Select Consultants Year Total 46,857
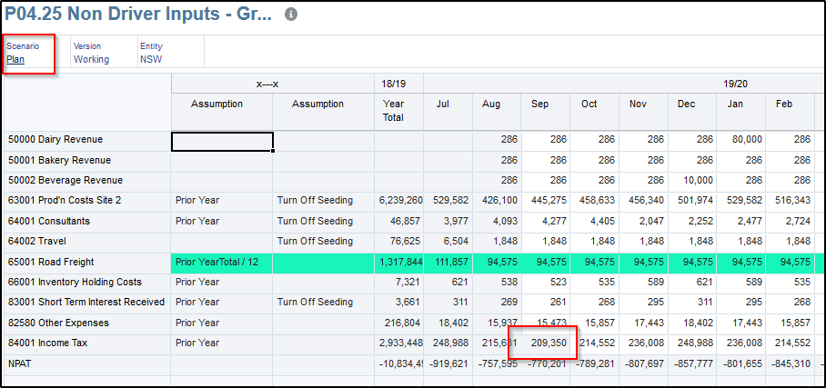Screen dimensions: 826x388 point(398,221)
